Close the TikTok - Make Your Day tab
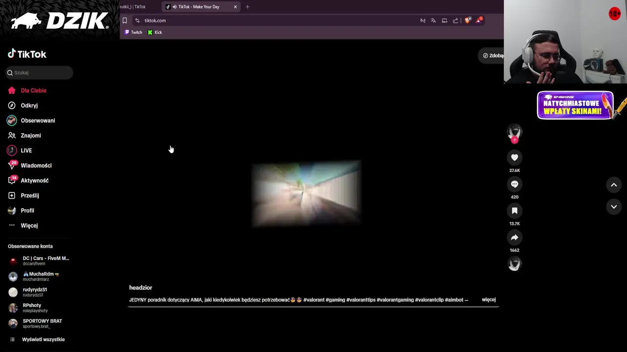This screenshot has height=352, width=627. [x=235, y=7]
